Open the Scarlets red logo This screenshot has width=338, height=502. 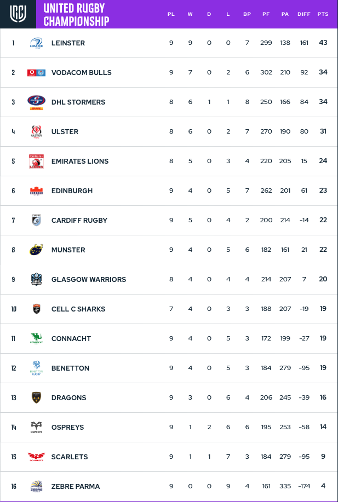[36, 457]
